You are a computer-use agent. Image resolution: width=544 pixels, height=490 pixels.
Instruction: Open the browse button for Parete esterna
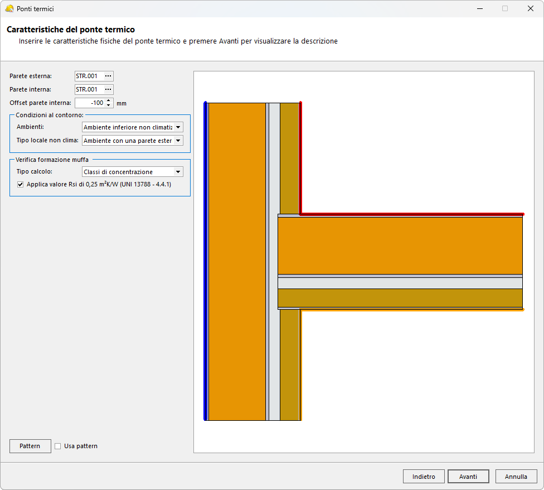point(108,76)
